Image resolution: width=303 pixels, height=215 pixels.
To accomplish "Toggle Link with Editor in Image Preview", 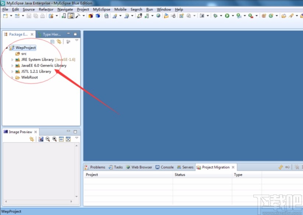I will click(32, 139).
